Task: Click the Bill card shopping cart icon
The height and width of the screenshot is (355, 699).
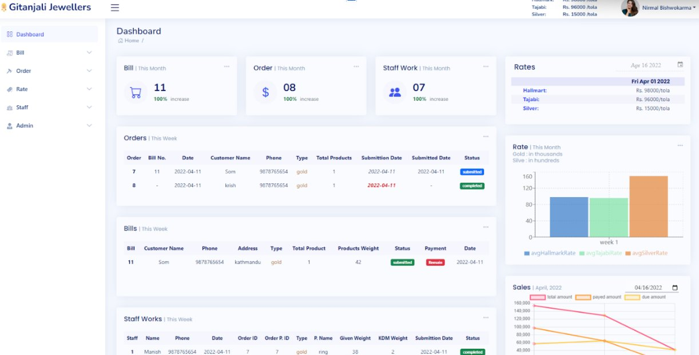Action: [136, 92]
